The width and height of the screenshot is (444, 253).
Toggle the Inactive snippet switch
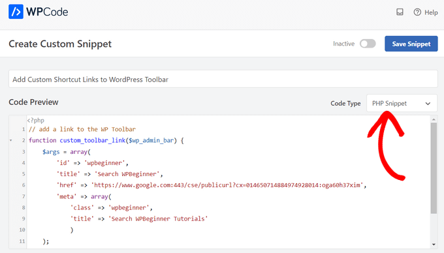pos(368,44)
